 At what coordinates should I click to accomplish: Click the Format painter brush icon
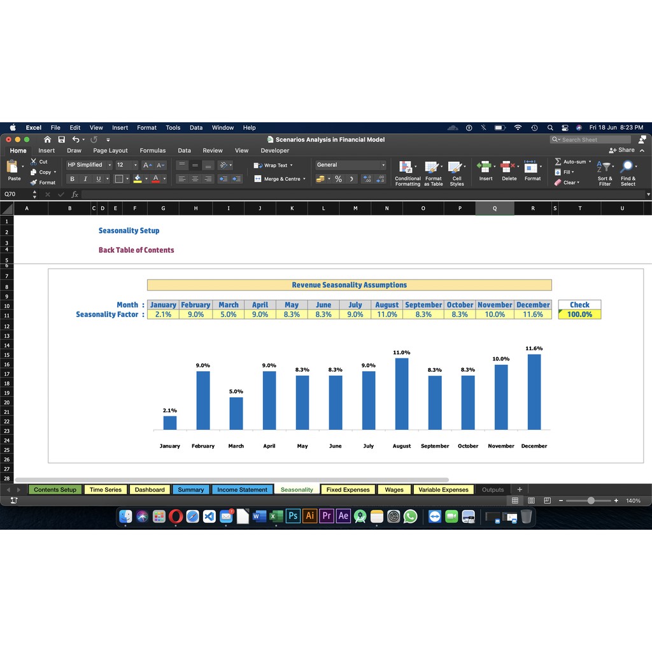pos(34,183)
